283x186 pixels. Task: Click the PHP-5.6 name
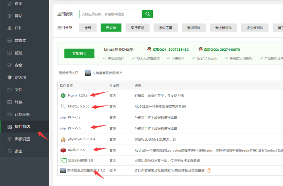pos(74,128)
